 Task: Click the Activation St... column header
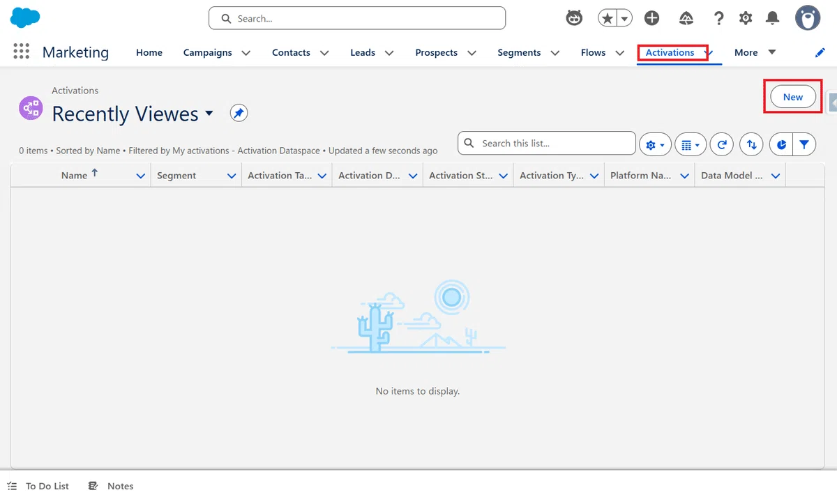(x=461, y=176)
